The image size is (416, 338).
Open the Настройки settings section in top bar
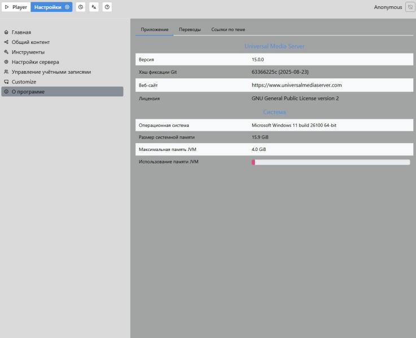[51, 7]
